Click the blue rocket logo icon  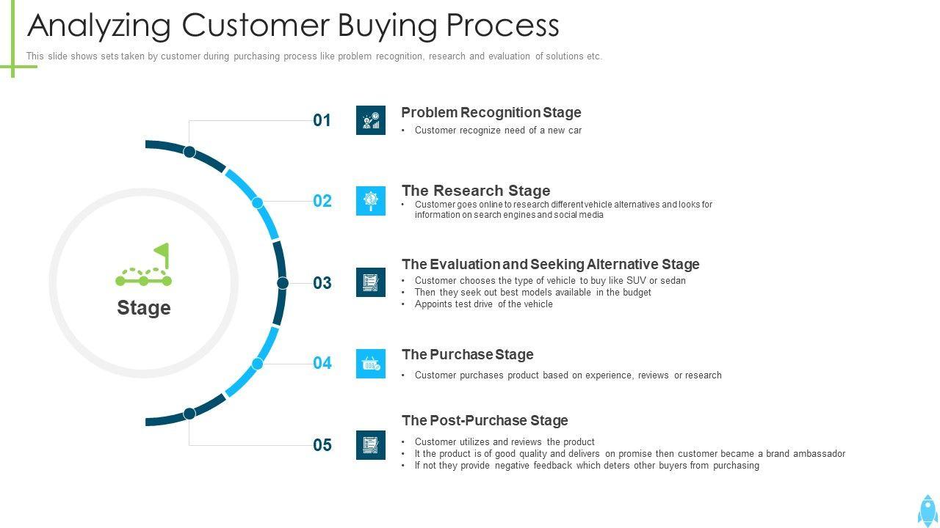928,510
